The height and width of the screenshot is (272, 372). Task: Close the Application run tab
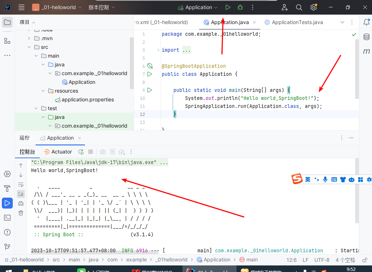pos(80,138)
